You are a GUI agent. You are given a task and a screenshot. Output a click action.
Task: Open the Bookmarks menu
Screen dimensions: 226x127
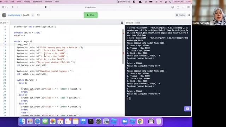pyautogui.click(x=37, y=1)
